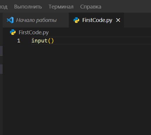Click the VS Code logo on Начало работы tab
Screen dimensions: 151x135
click(10, 20)
